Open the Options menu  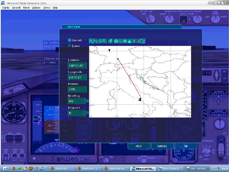[x=36, y=8]
